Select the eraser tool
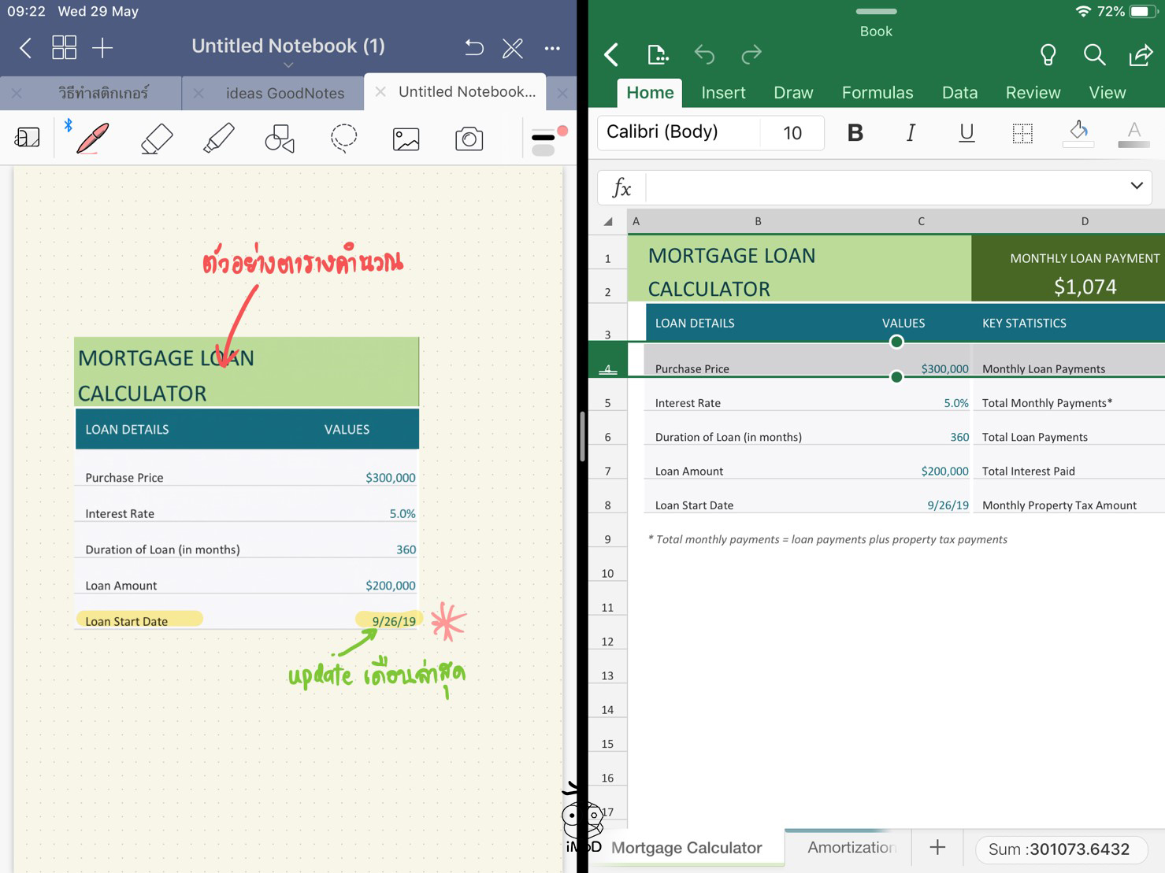This screenshot has height=873, width=1165. tap(156, 139)
